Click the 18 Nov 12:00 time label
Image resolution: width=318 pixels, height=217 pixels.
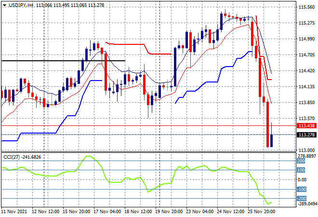(x=138, y=212)
